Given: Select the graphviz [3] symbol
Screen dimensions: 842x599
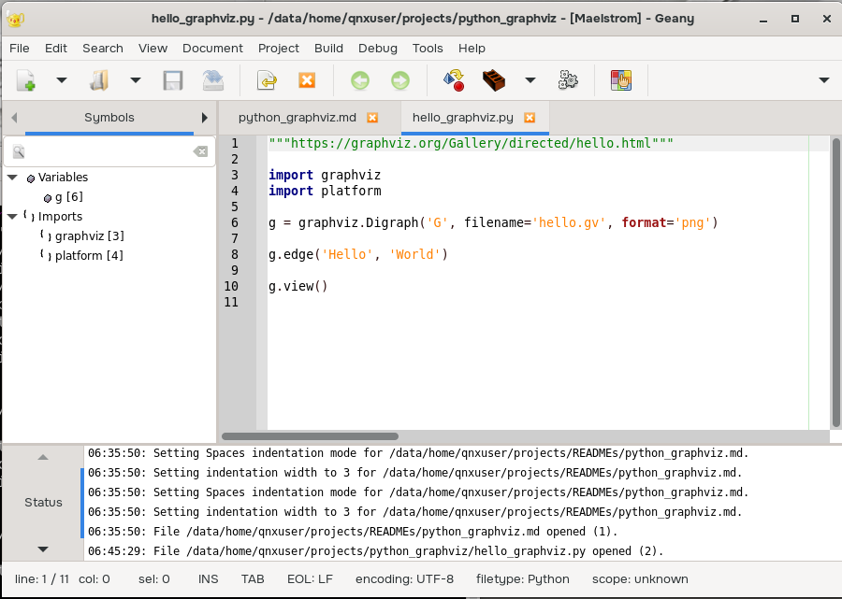Looking at the screenshot, I should coord(89,235).
